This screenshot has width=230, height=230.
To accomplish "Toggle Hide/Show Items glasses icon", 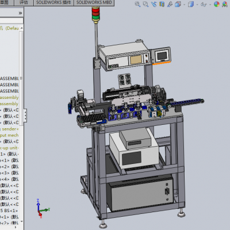I will 204,4.
